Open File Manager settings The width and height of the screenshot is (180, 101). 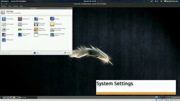(x=8, y=24)
